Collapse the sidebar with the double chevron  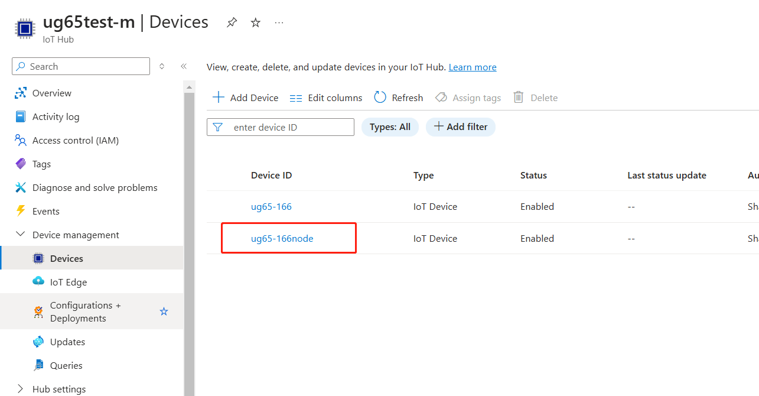pyautogui.click(x=184, y=66)
